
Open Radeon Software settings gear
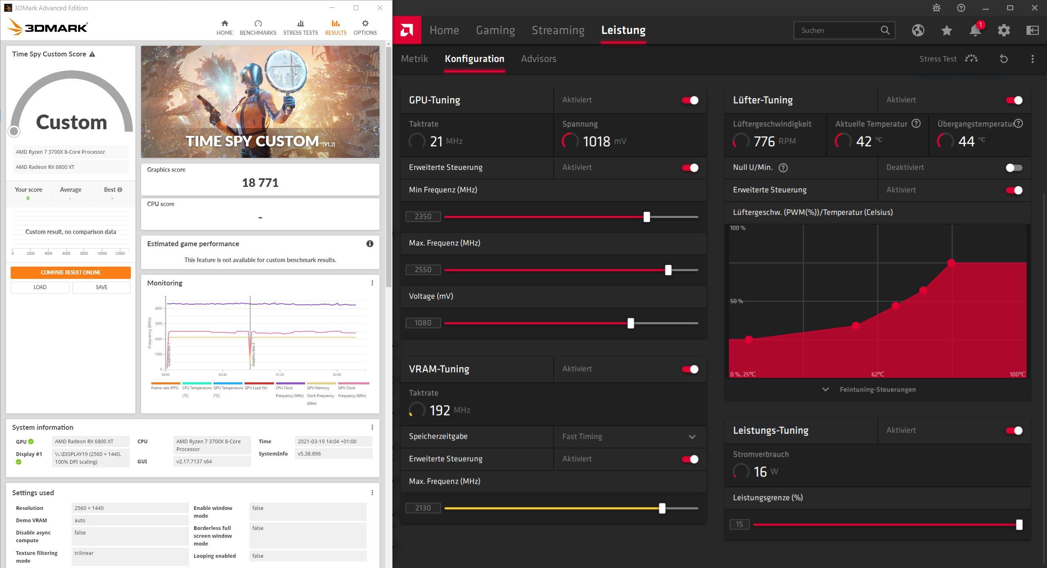pos(1004,30)
